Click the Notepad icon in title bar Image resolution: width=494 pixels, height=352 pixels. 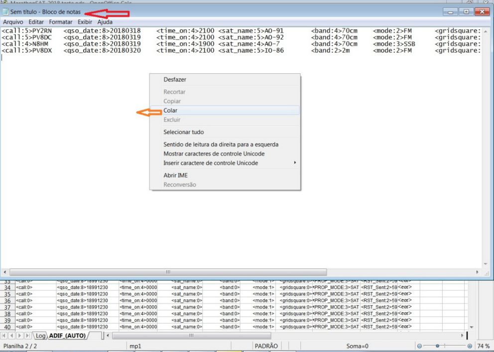pos(5,12)
